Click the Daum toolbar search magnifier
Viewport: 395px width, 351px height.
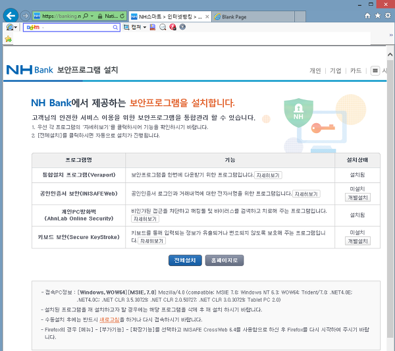[115, 27]
